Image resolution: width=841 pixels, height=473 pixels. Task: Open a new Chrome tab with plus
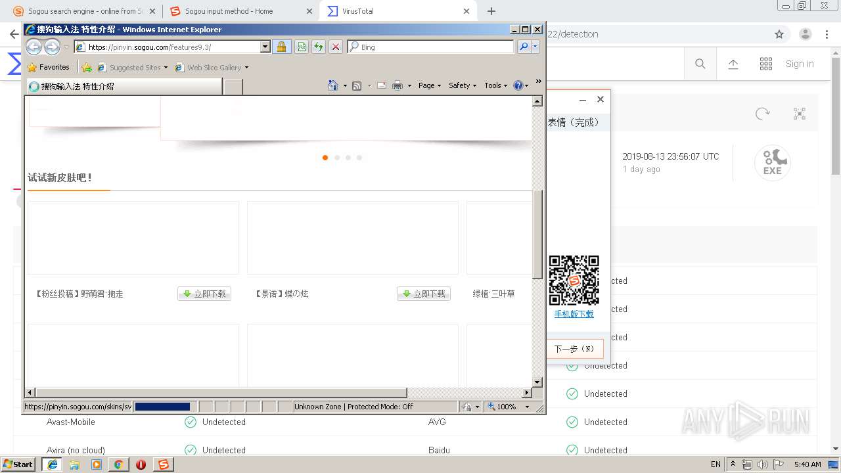491,11
